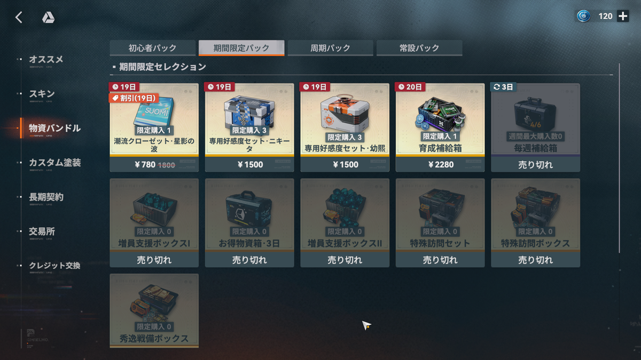Switch to the 初心者パック tab
The width and height of the screenshot is (641, 360).
(153, 48)
